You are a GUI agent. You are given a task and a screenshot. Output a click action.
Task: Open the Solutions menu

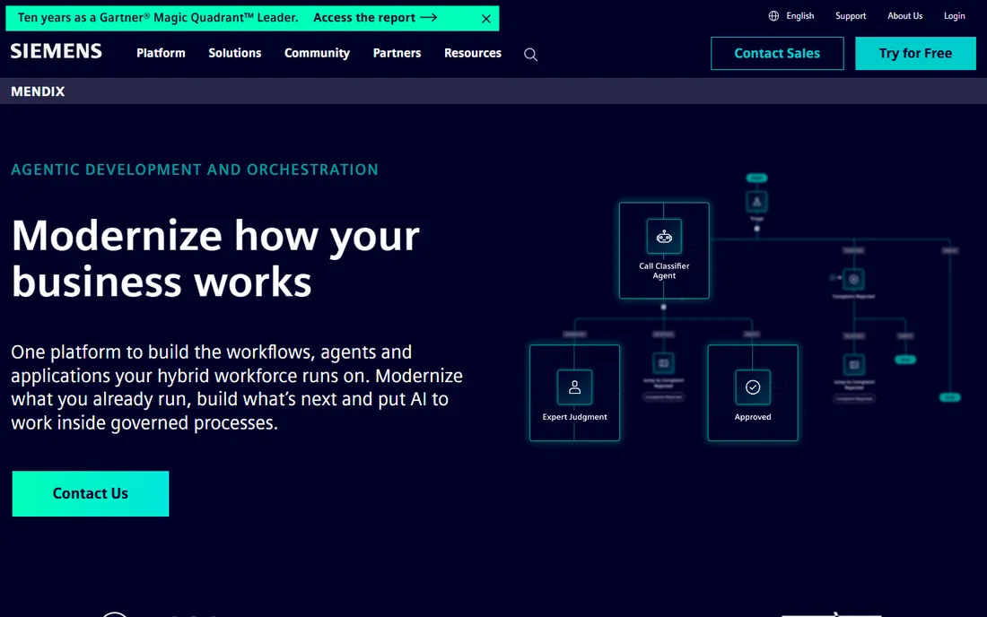click(235, 54)
